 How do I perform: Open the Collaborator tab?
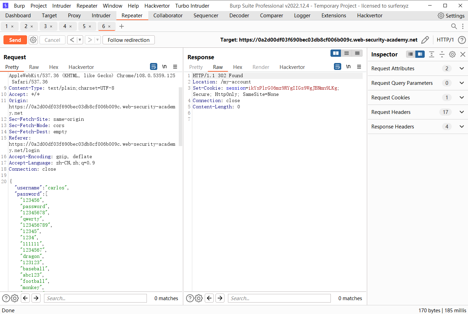click(168, 16)
